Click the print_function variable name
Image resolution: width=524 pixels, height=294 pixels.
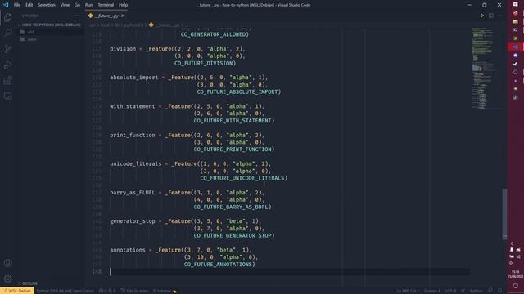click(x=133, y=135)
